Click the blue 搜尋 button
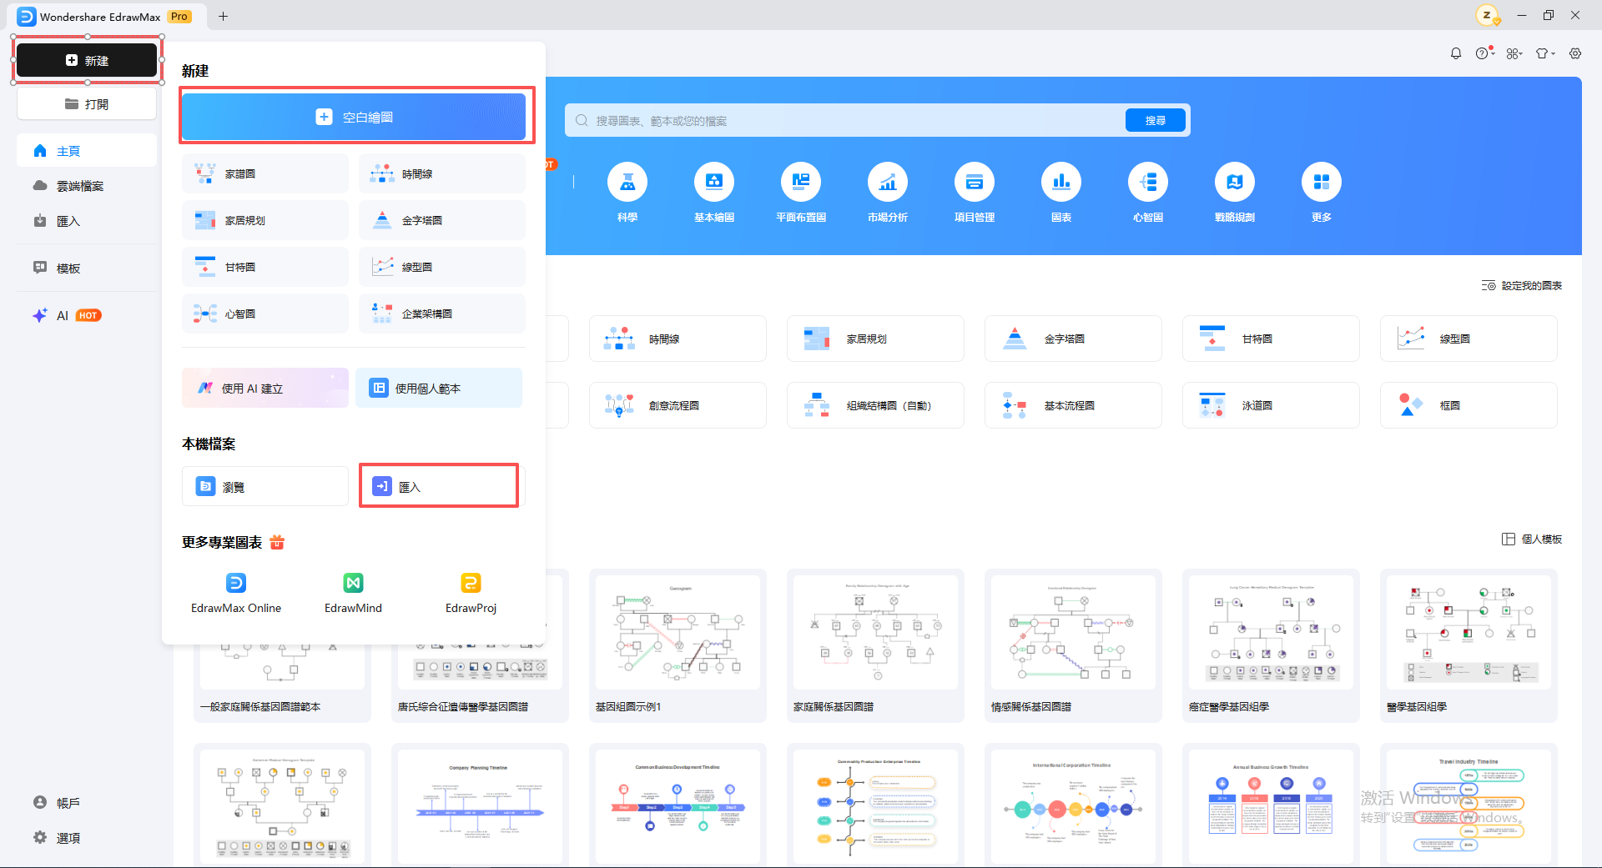1602x868 pixels. [x=1156, y=121]
